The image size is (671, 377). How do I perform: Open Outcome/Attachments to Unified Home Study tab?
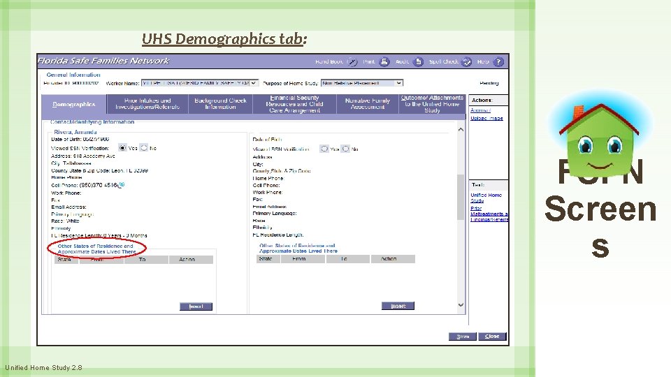[432, 104]
